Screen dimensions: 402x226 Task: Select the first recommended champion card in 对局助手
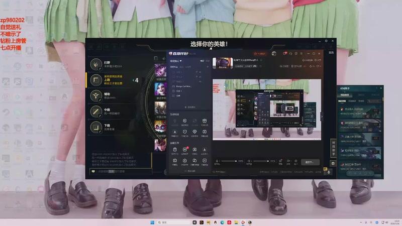(x=359, y=111)
